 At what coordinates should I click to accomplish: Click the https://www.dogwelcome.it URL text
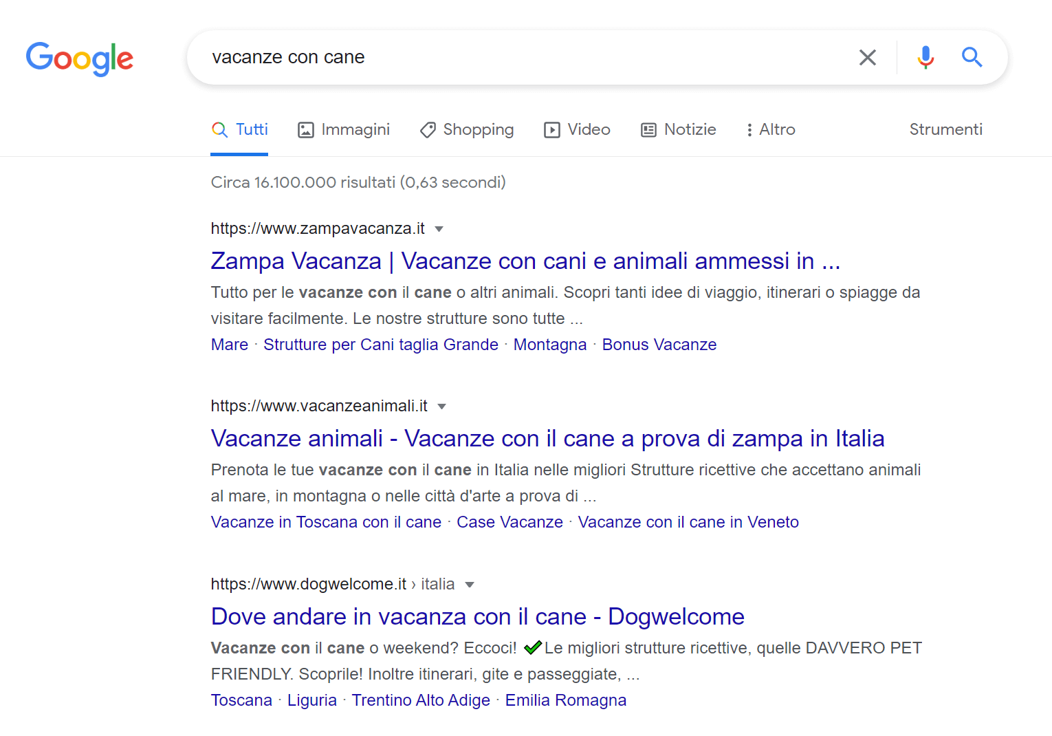pos(309,584)
